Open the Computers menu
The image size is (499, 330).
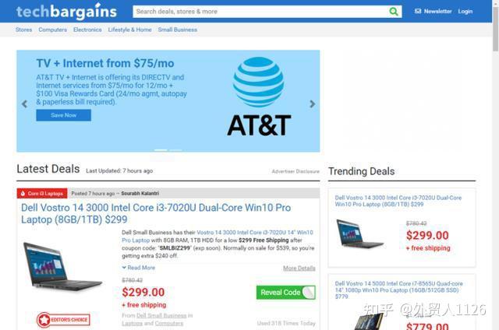click(x=52, y=30)
